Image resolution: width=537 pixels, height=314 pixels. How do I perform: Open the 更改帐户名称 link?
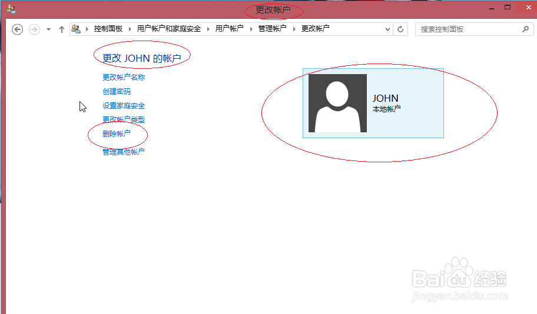click(124, 77)
